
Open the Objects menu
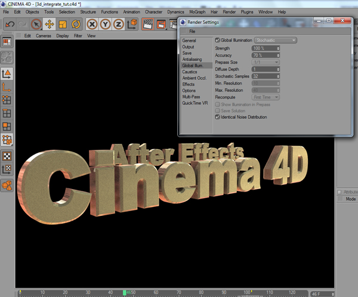click(32, 12)
